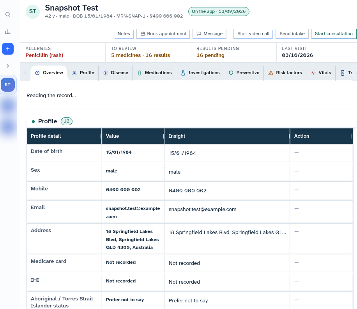The width and height of the screenshot is (357, 309).
Task: Click the virus icon on Disease tab
Action: pos(105,73)
